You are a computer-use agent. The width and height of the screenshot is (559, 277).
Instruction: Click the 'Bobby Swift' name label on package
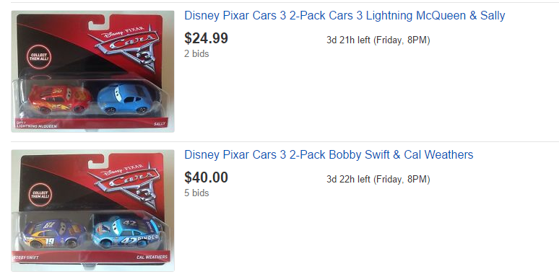25,257
